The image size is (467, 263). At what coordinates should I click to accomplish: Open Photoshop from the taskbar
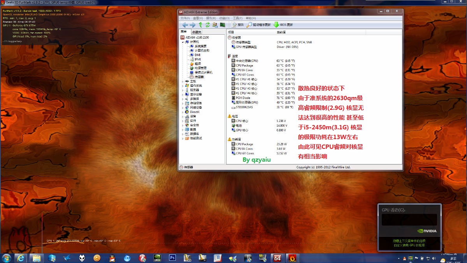(173, 258)
